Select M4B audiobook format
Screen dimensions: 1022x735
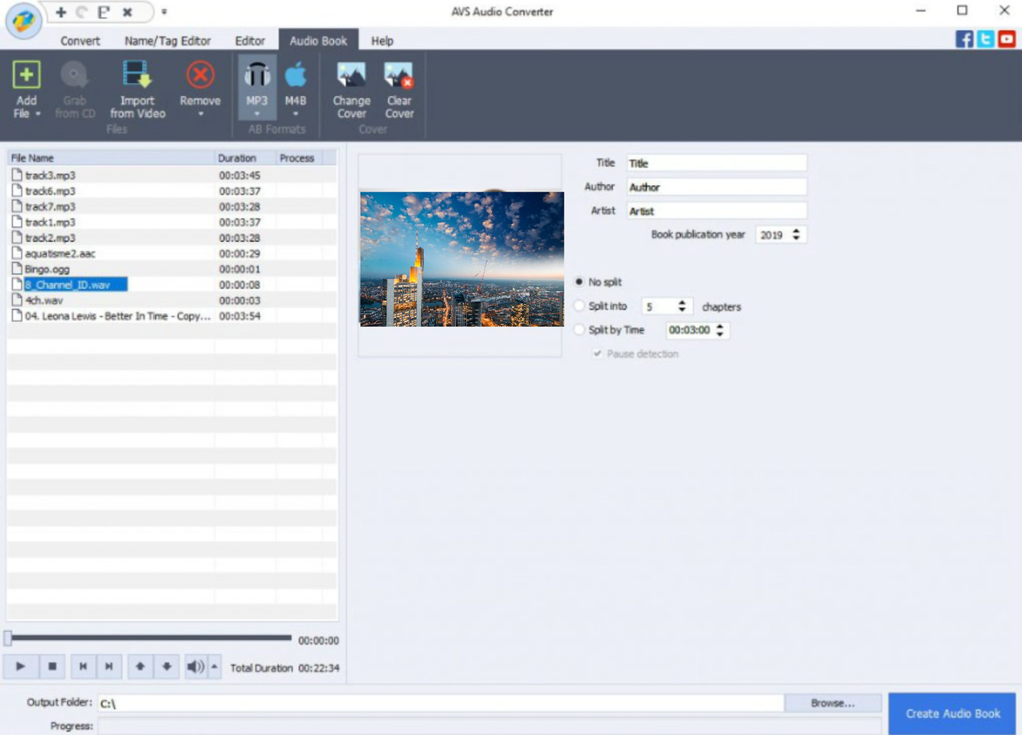coord(295,84)
